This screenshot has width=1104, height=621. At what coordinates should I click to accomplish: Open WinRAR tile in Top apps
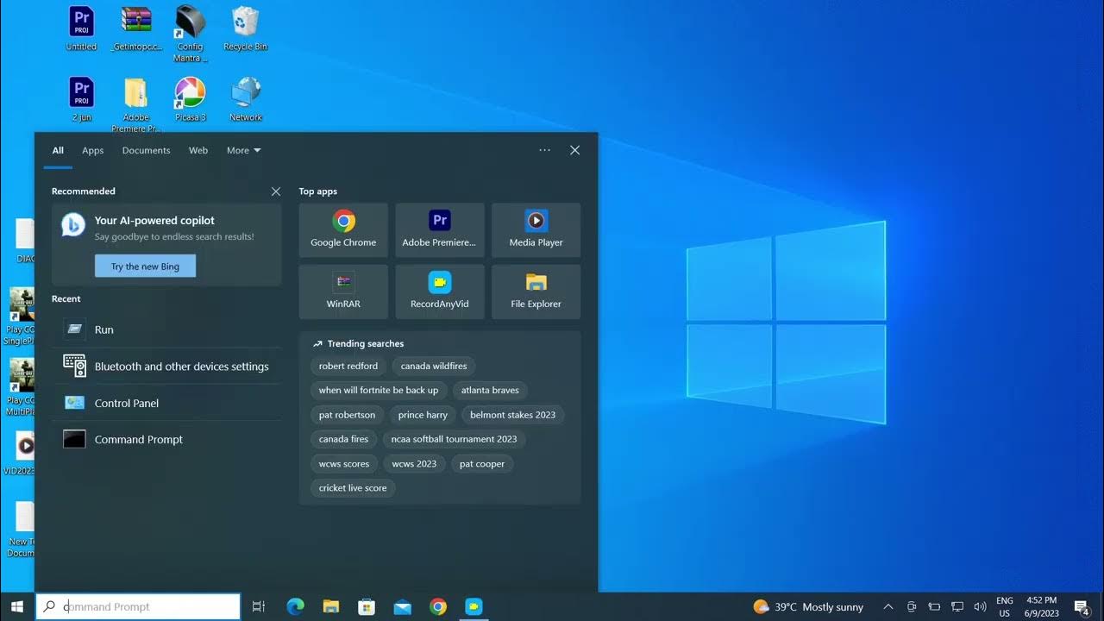tap(343, 292)
